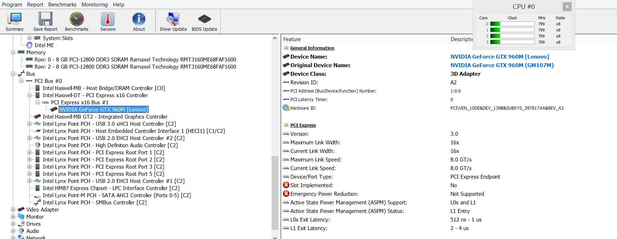The height and width of the screenshot is (239, 617).
Task: Click Emergency Power Reduction red X icon
Action: (286, 194)
